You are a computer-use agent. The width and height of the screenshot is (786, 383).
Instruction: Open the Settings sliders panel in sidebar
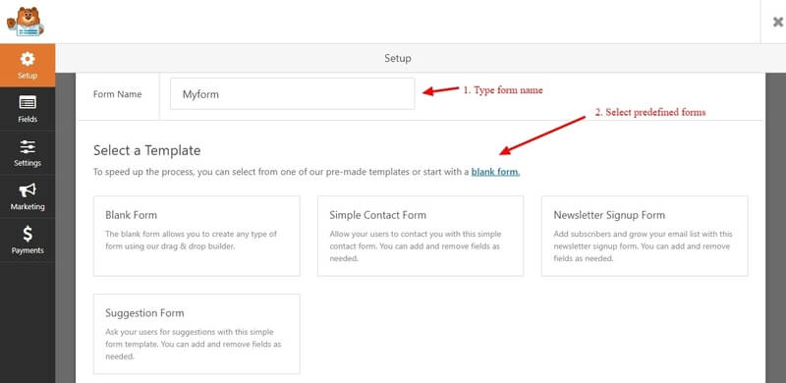click(28, 152)
